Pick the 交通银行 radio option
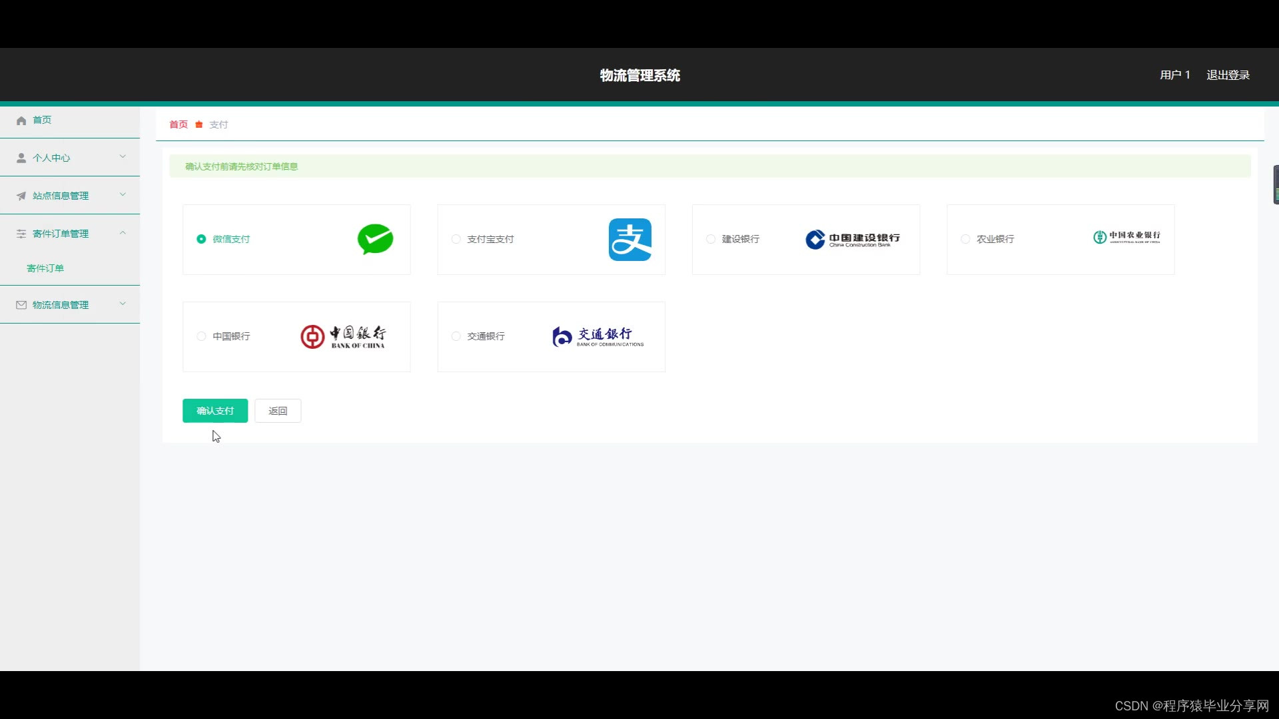The height and width of the screenshot is (719, 1279). tap(456, 336)
